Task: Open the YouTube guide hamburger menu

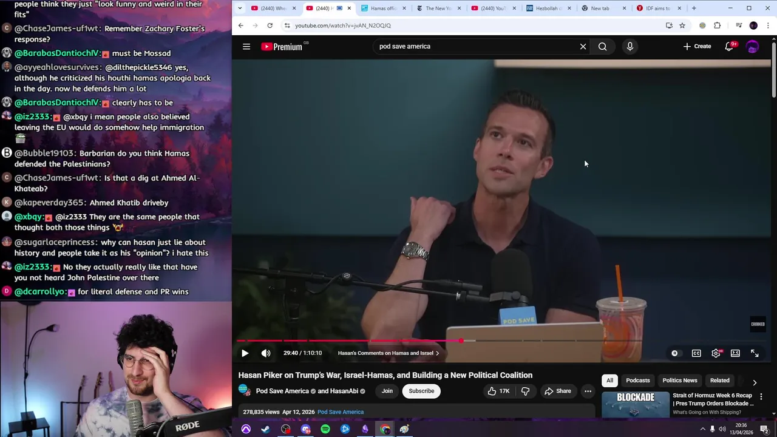Action: pyautogui.click(x=246, y=46)
